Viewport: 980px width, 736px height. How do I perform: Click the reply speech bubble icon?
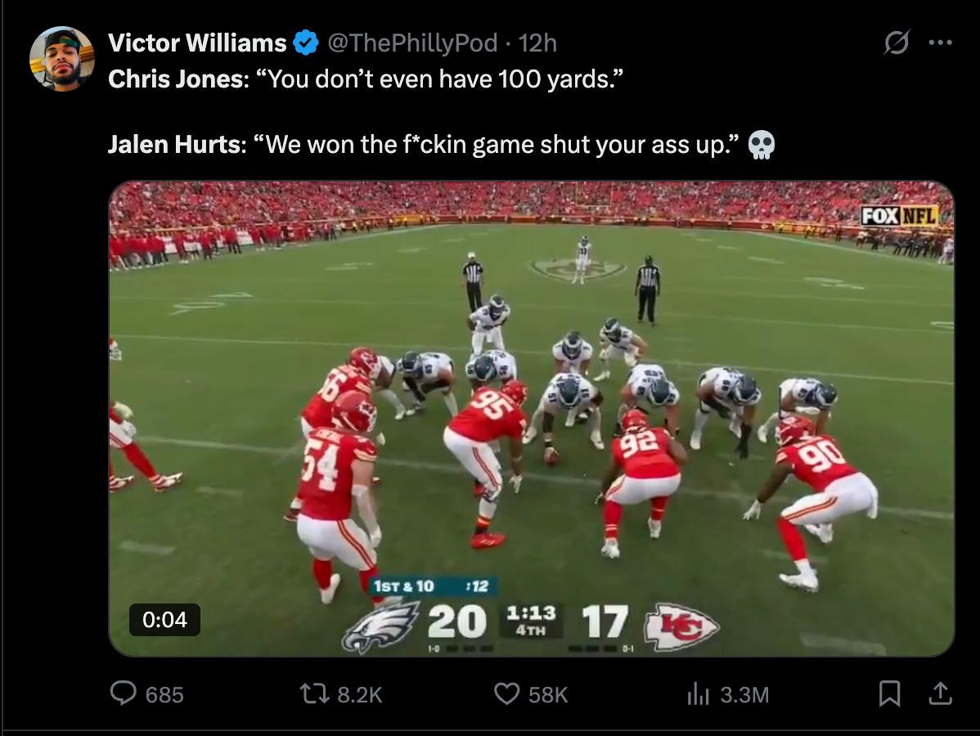click(x=124, y=693)
